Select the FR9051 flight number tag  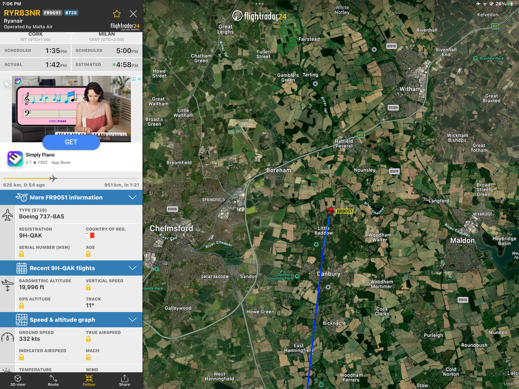[x=52, y=13]
